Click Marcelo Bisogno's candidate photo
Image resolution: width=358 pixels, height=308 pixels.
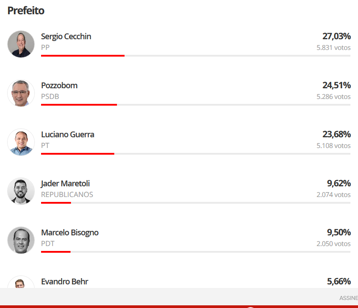21,240
